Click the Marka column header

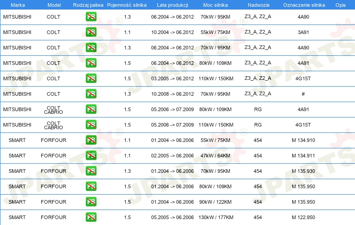(x=18, y=5)
